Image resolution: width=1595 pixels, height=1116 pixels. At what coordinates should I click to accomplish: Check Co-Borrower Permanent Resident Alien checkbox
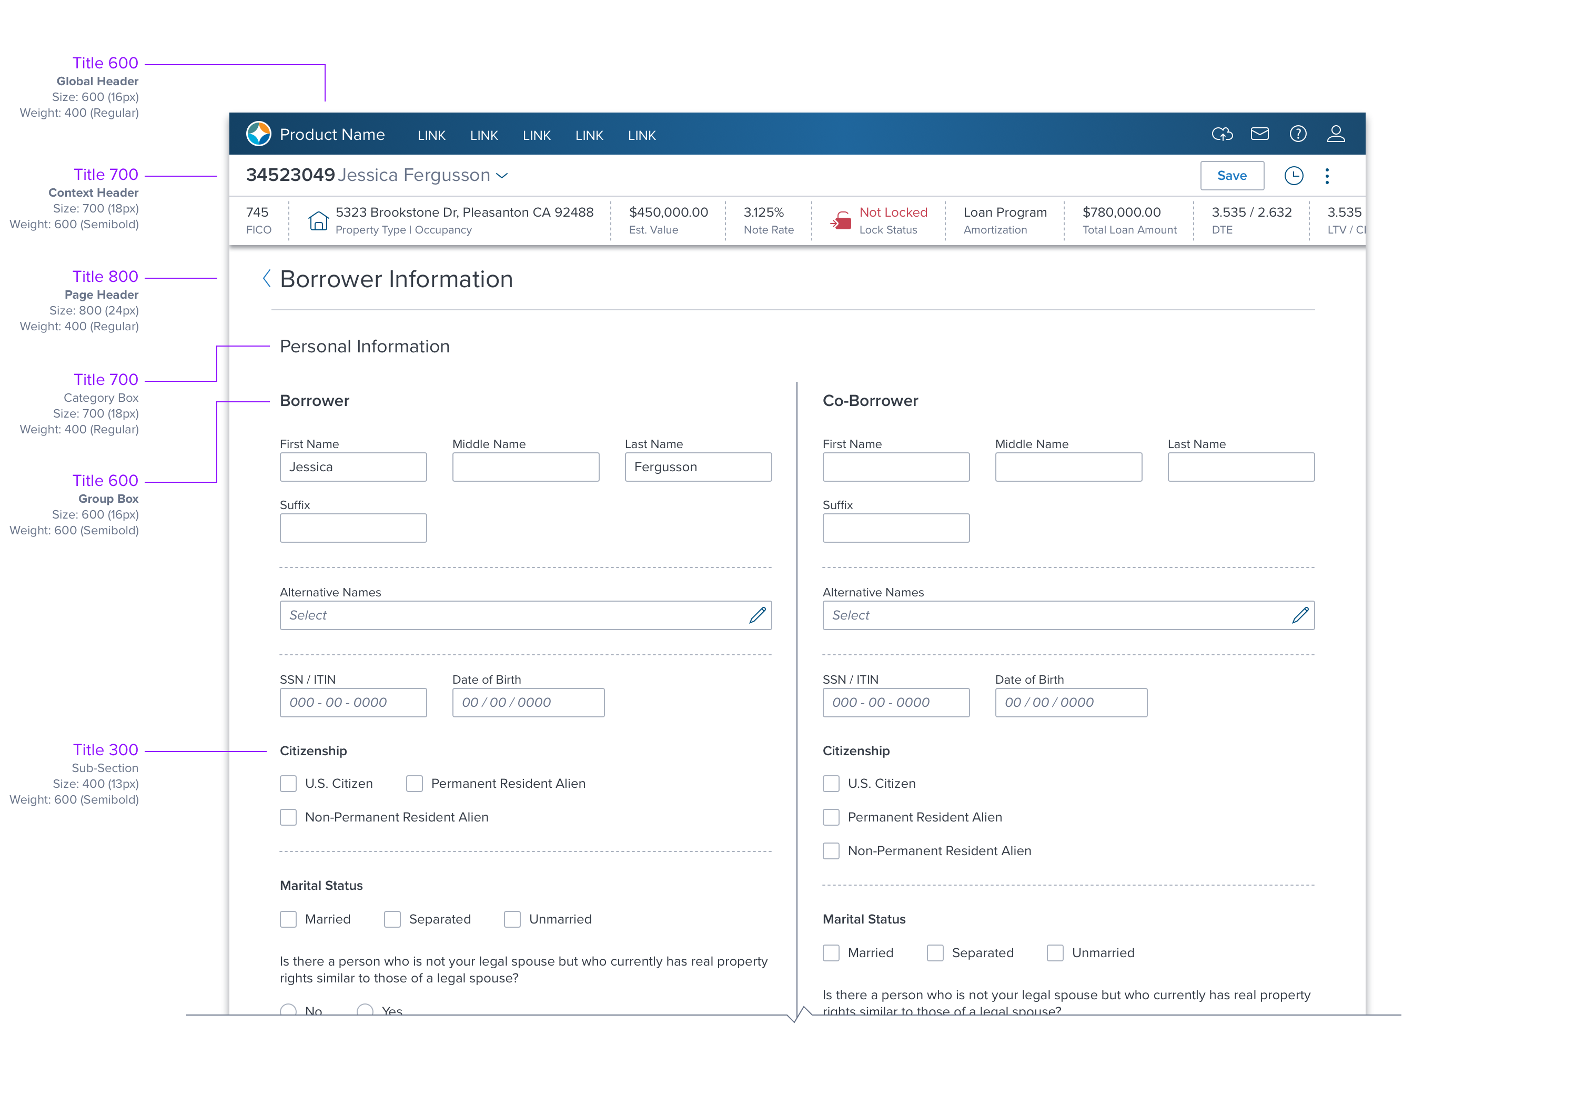click(x=831, y=817)
